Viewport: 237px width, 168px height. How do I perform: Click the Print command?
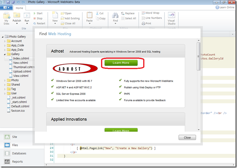coord(146,23)
